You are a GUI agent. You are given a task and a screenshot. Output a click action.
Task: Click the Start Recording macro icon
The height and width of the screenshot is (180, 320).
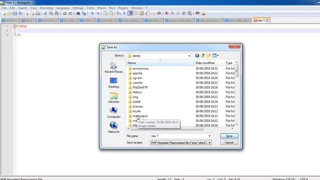(x=166, y=13)
